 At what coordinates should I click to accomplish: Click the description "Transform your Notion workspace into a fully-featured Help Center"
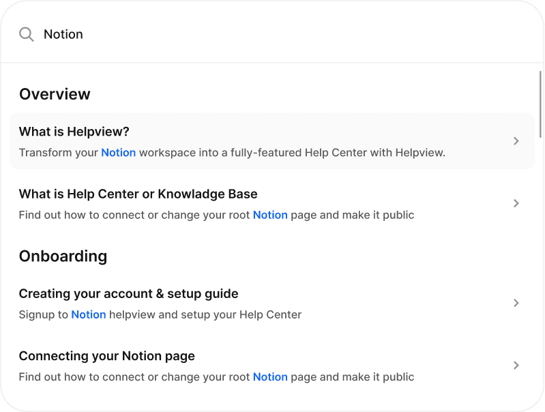coord(232,153)
